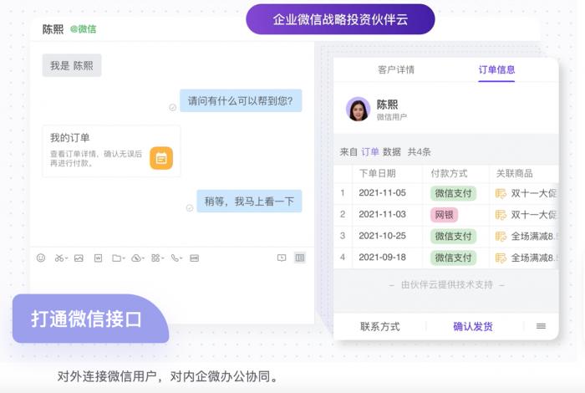Screen dimensions: 585x393
Task: Click product icon in 2021-09-18 row
Action: tap(501, 258)
